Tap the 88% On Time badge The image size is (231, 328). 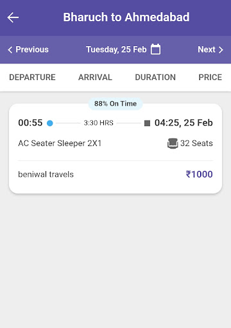point(116,104)
